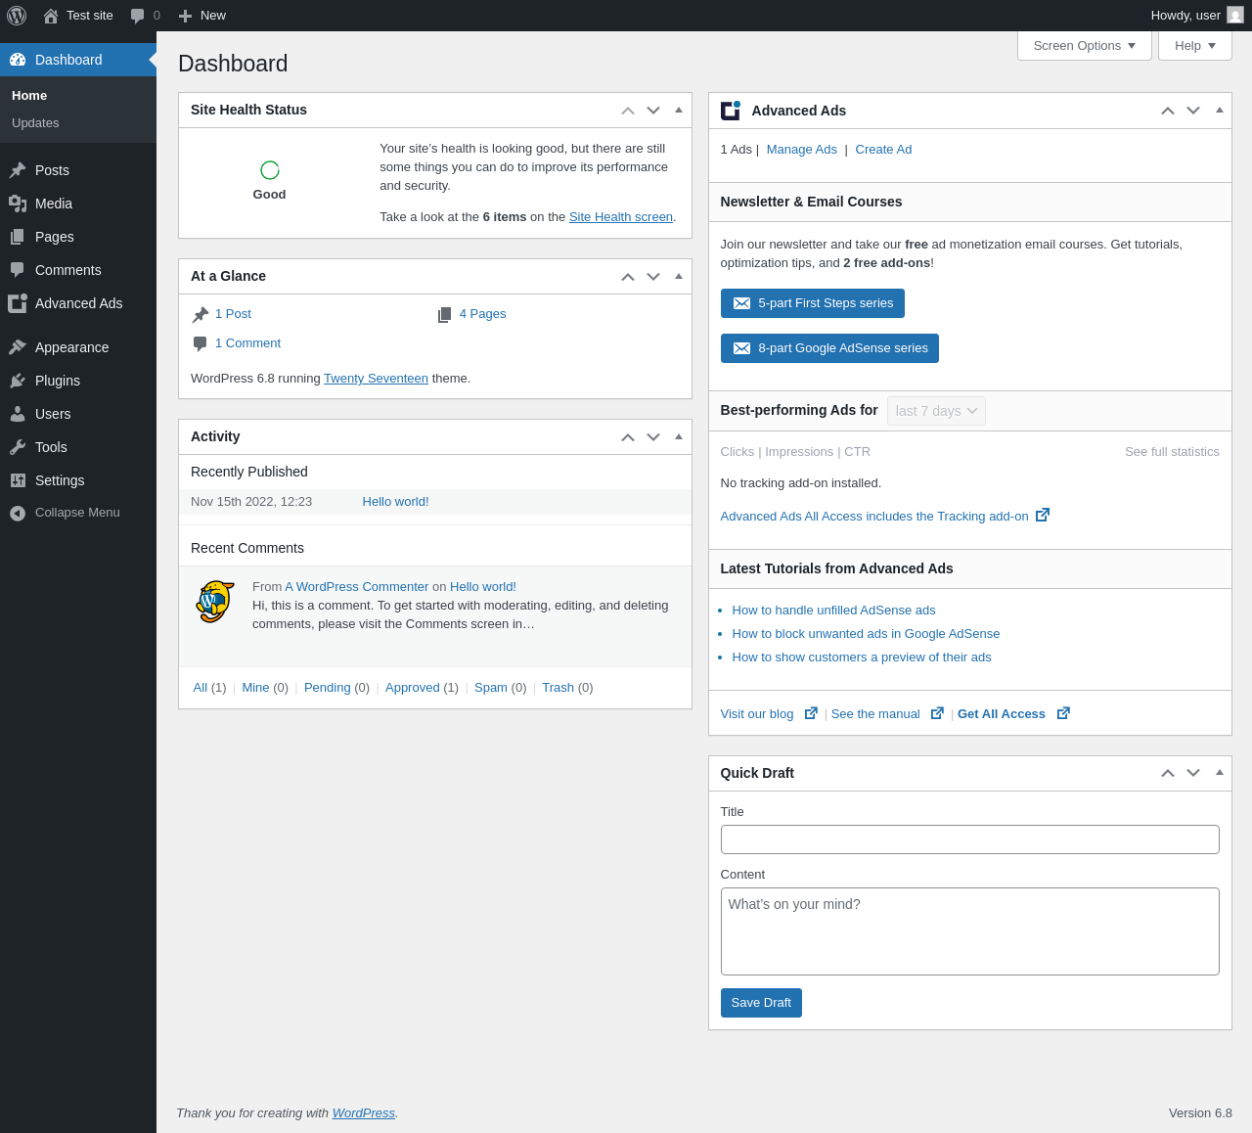Open the last 7 days period dropdown
The width and height of the screenshot is (1252, 1133).
point(936,411)
